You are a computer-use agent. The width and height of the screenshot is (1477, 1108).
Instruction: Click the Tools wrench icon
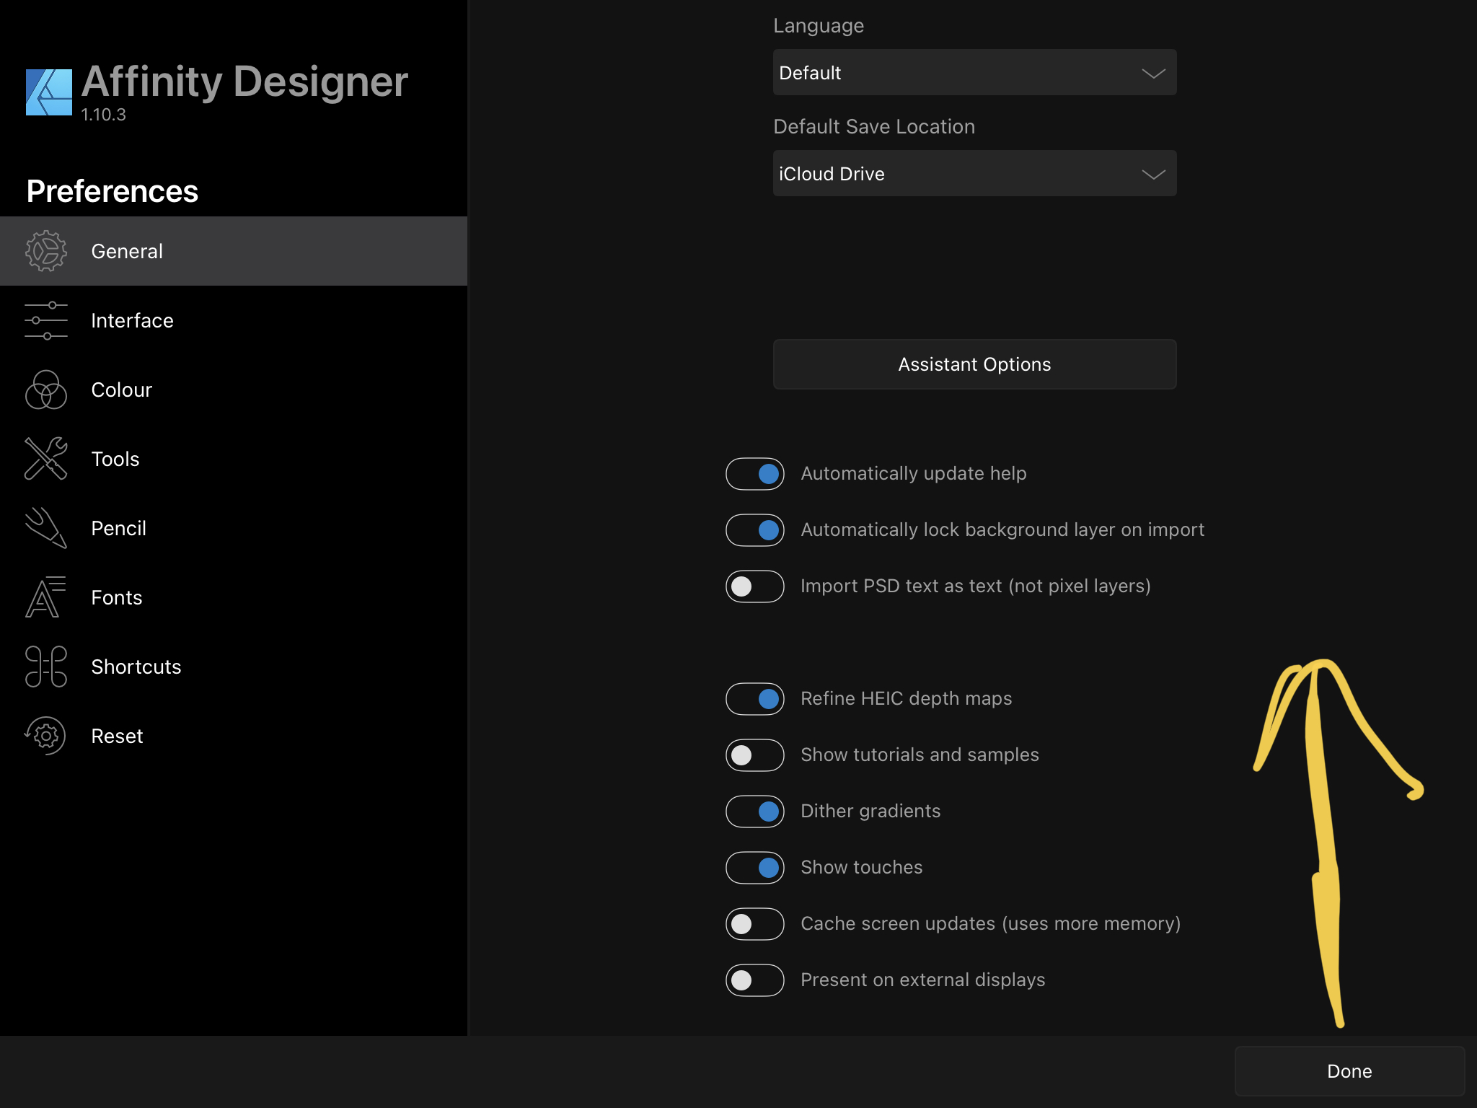(46, 459)
